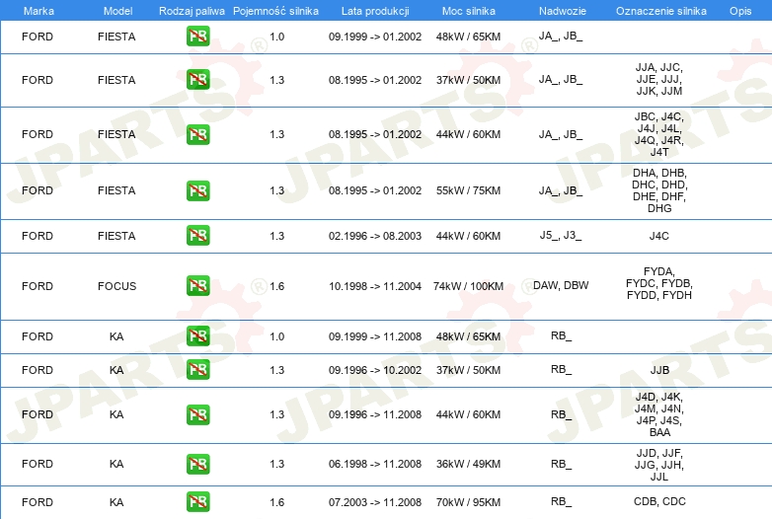772x519 pixels.
Task: Select the 'J4C' engine code cell
Action: 659,236
